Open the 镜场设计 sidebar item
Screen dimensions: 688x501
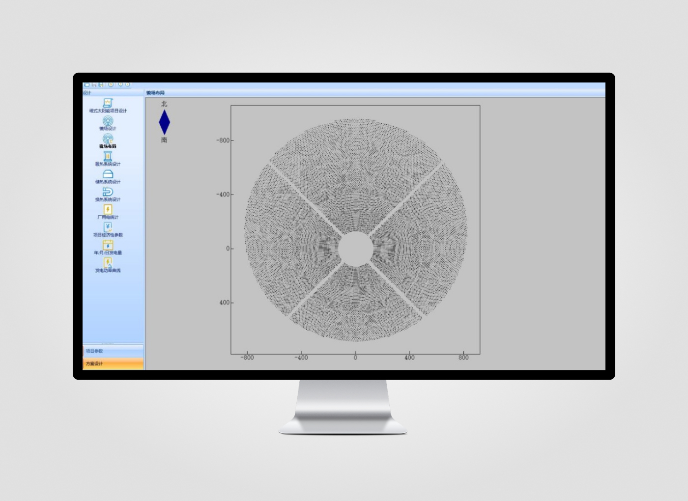108,123
